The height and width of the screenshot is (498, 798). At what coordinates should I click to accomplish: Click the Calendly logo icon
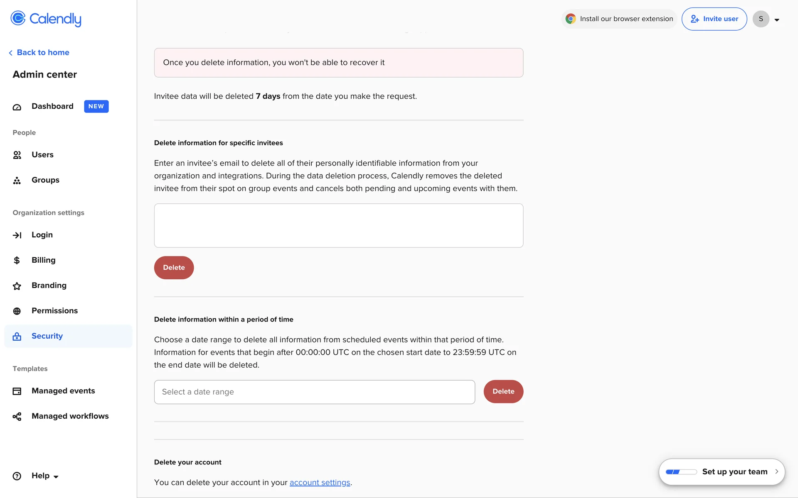(18, 18)
